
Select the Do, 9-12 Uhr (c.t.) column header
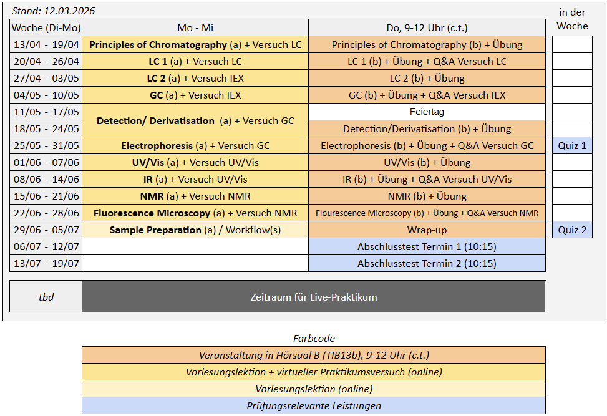click(427, 27)
